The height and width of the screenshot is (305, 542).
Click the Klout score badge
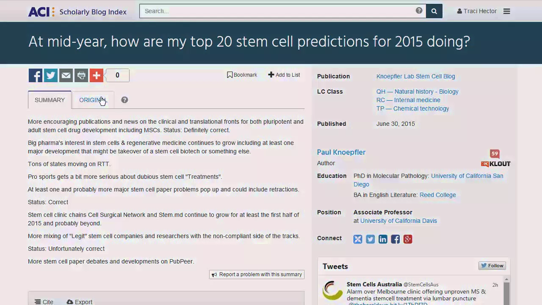click(x=495, y=158)
